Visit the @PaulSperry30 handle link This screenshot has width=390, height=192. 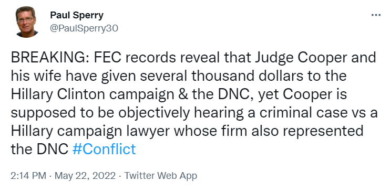tap(84, 28)
